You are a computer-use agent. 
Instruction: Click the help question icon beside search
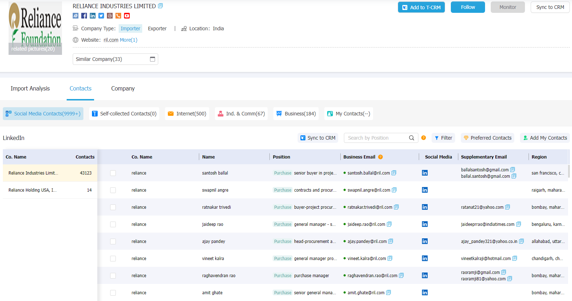coord(423,138)
